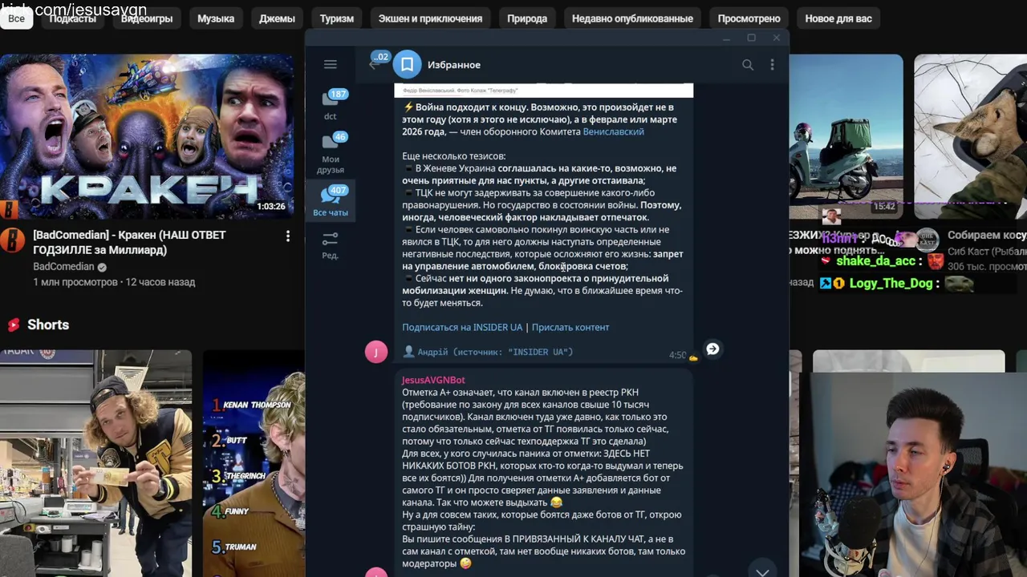The width and height of the screenshot is (1027, 577).
Task: Select the Экшен и приключения chip
Action: click(430, 18)
